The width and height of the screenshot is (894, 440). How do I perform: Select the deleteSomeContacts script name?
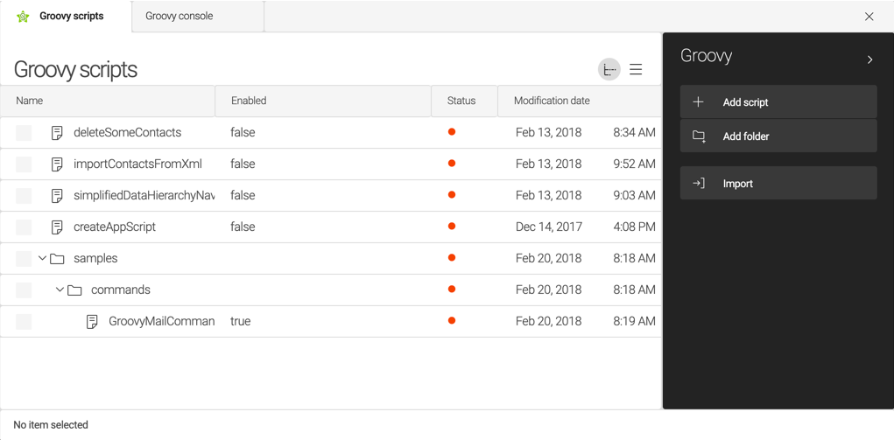[x=127, y=133]
